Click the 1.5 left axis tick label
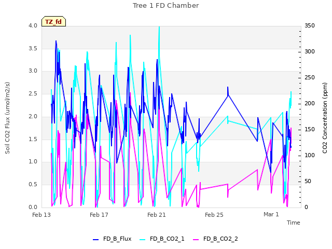The image size is (332, 249). pos(33,139)
